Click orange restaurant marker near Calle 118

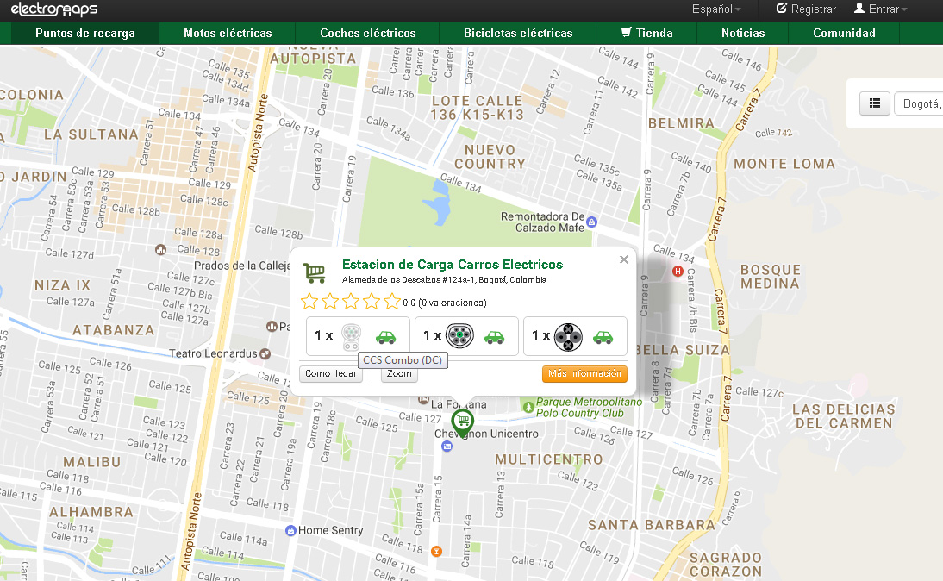click(437, 551)
